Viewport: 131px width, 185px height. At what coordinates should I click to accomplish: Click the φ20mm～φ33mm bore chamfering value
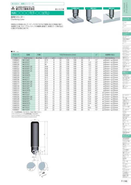pyautogui.click(x=110, y=105)
